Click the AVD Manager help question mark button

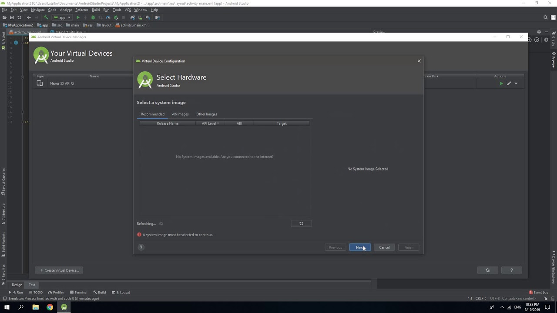(x=511, y=270)
